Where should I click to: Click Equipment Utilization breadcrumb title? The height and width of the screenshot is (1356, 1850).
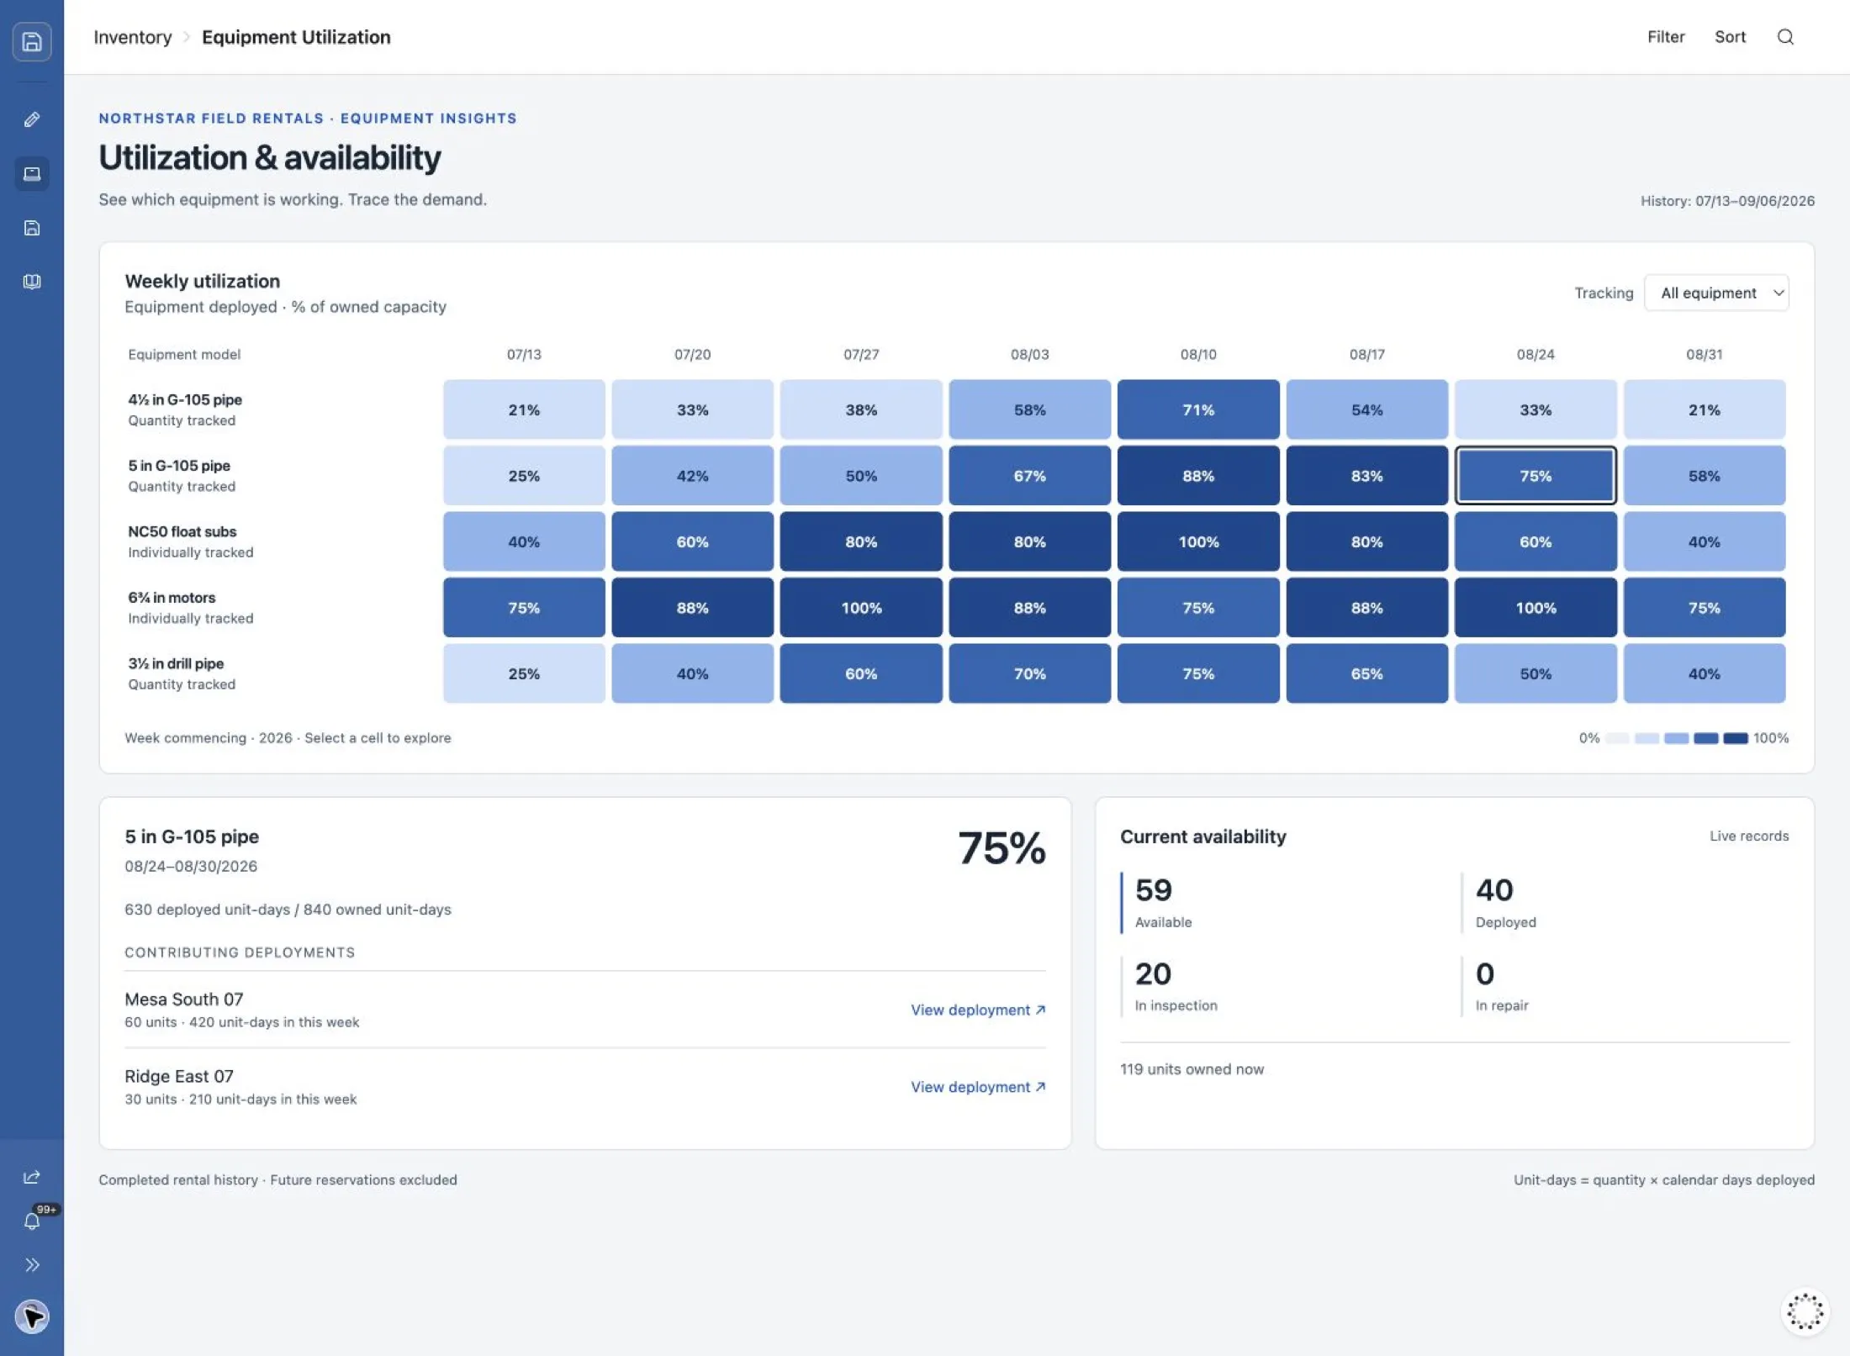point(296,37)
